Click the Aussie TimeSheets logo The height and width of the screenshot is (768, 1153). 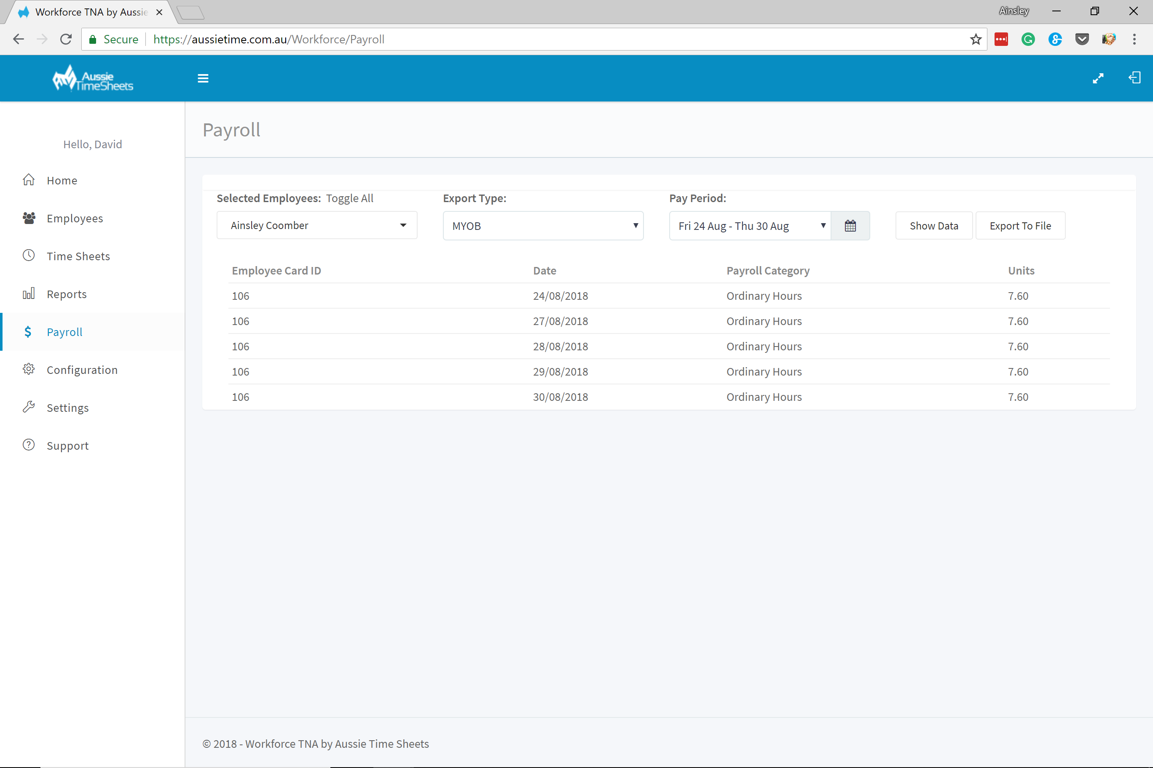coord(93,78)
